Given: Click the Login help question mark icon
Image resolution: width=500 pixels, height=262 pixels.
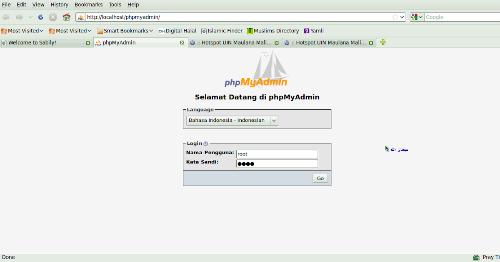Looking at the screenshot, I should pos(206,143).
